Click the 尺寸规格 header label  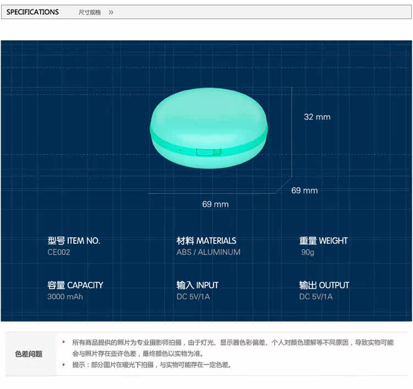[x=90, y=12]
